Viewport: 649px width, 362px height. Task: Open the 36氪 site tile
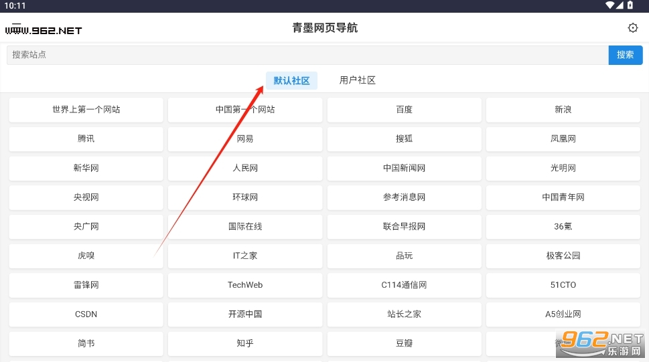563,227
